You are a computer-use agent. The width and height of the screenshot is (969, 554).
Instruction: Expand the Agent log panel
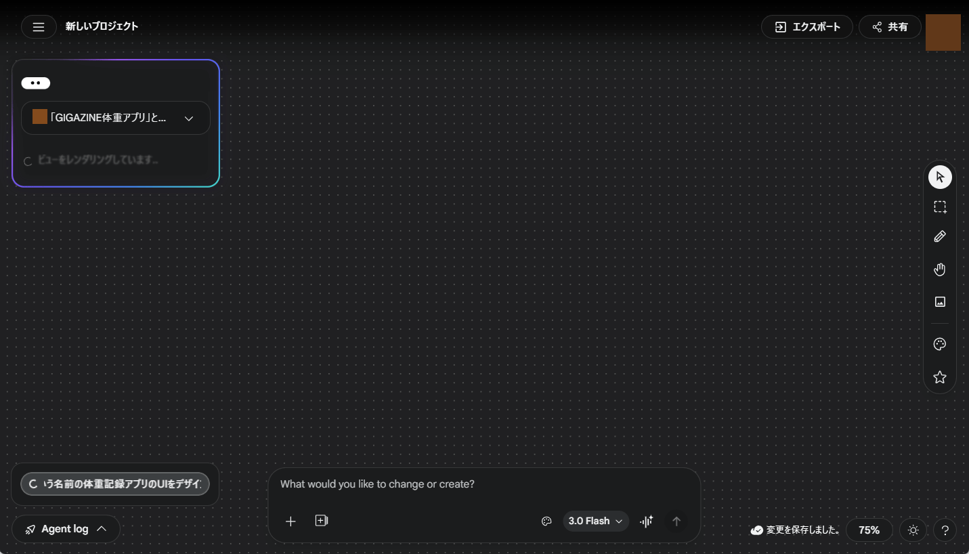66,529
